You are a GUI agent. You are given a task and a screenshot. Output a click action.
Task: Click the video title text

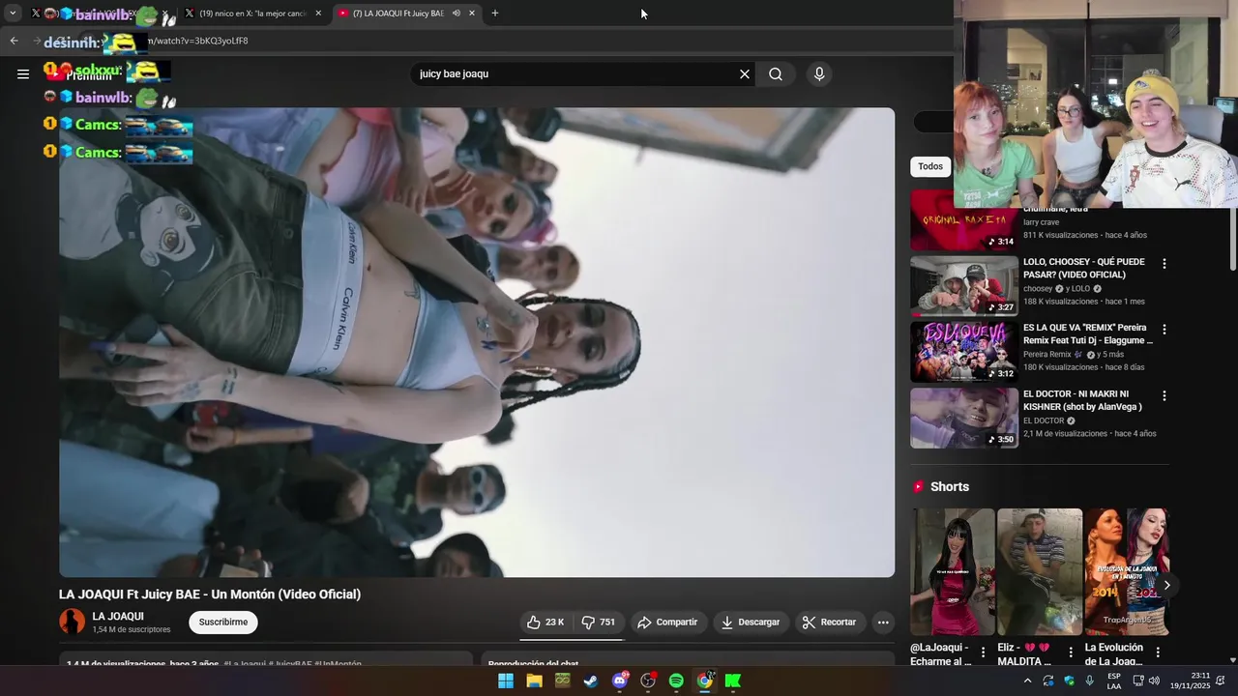point(210,594)
